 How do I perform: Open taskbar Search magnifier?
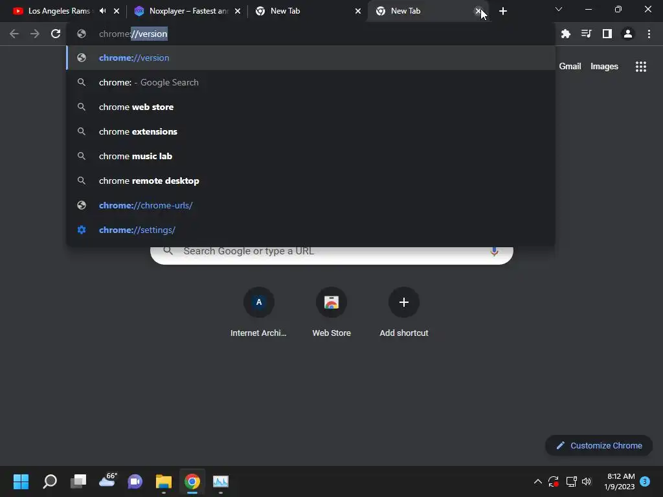pos(50,481)
